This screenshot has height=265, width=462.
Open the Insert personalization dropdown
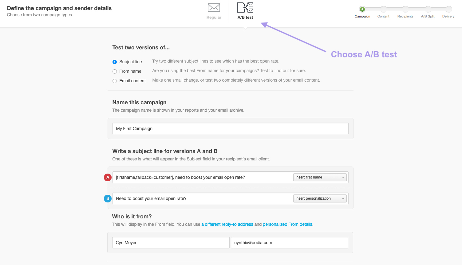pos(320,198)
